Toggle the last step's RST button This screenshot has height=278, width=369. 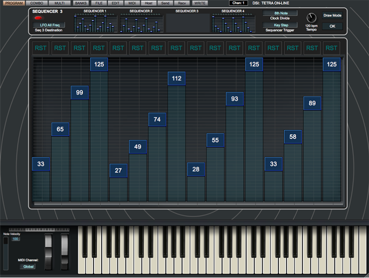(x=331, y=48)
